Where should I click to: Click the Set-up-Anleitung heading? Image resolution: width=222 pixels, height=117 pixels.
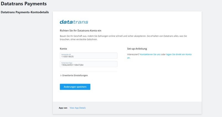tap(137, 49)
